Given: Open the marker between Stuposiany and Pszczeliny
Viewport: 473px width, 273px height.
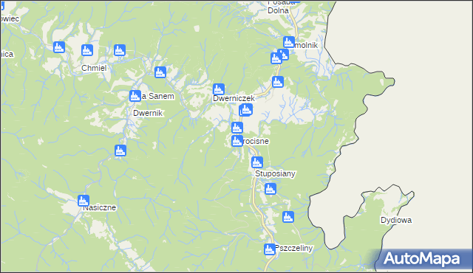Looking at the screenshot, I should [x=288, y=217].
